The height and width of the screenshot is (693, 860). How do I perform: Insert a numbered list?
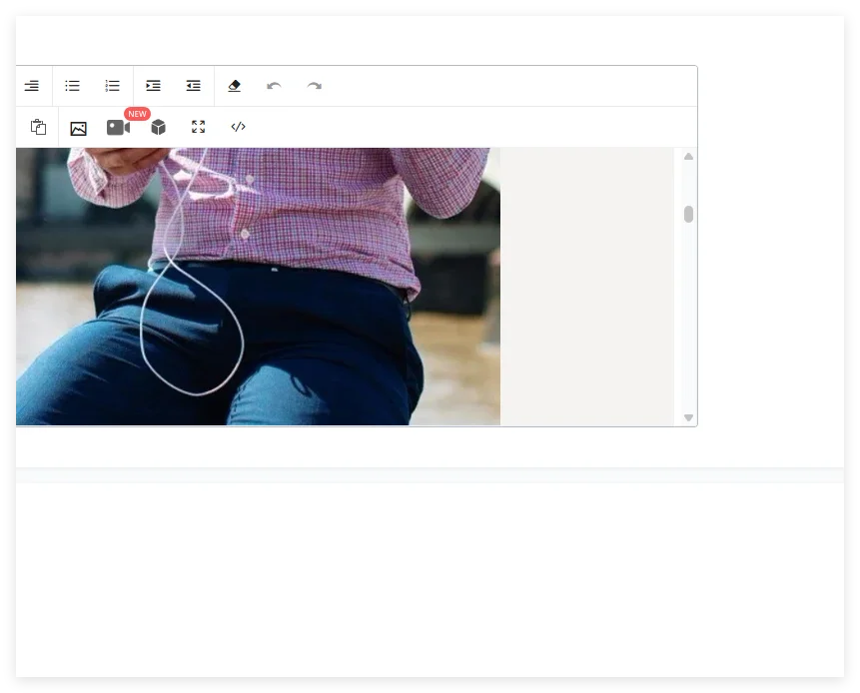coord(113,86)
